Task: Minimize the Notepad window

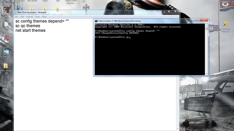Action: [x=164, y=12]
